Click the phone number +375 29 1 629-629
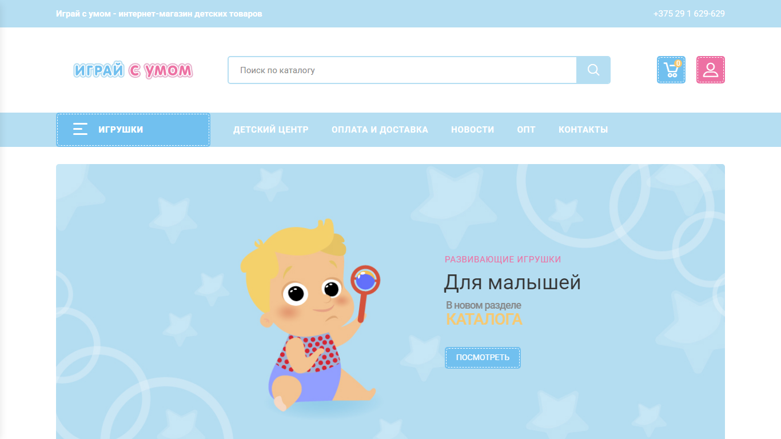This screenshot has height=439, width=781. point(689,14)
